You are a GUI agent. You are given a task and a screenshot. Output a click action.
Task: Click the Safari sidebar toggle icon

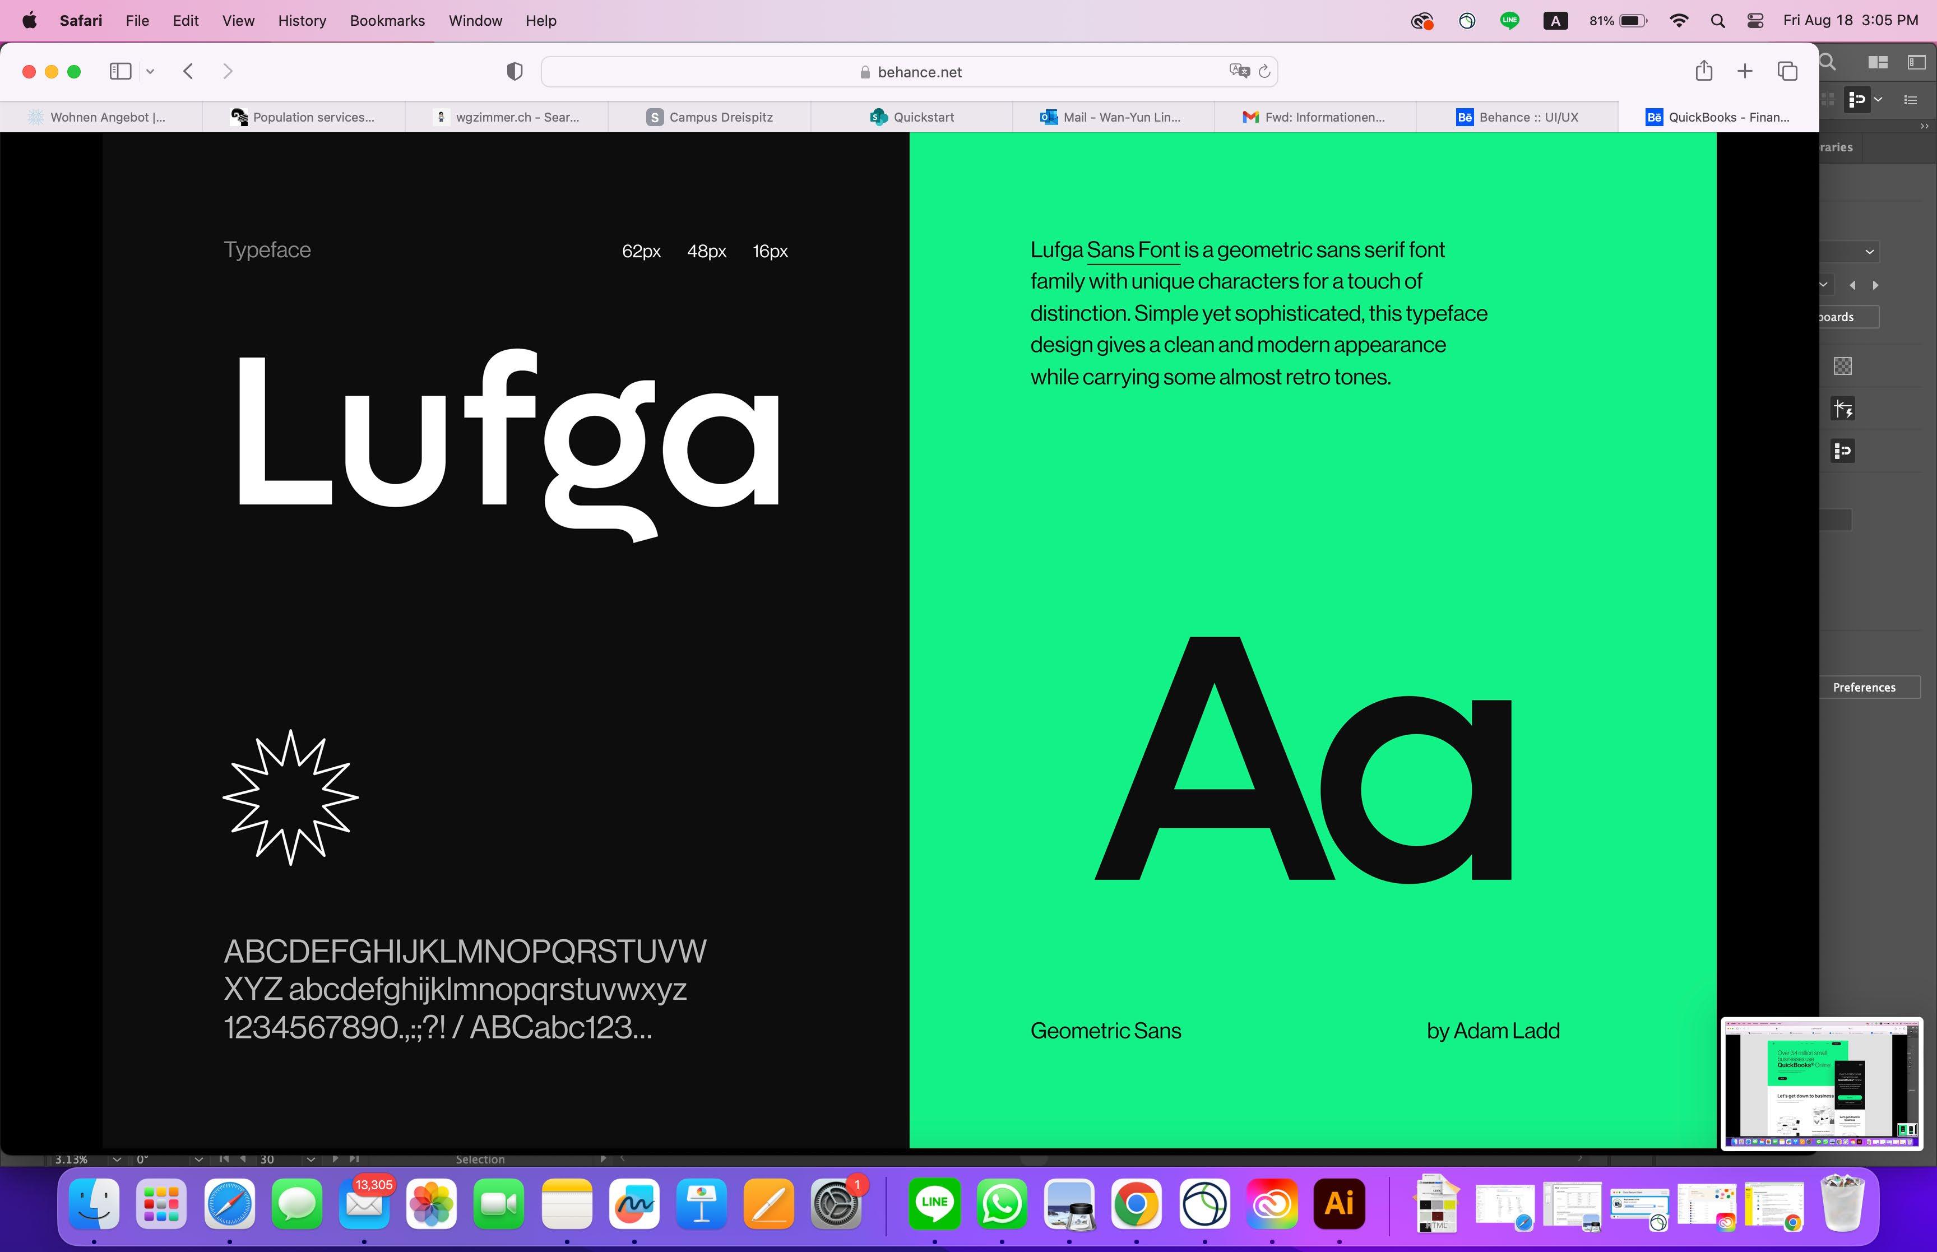[121, 72]
